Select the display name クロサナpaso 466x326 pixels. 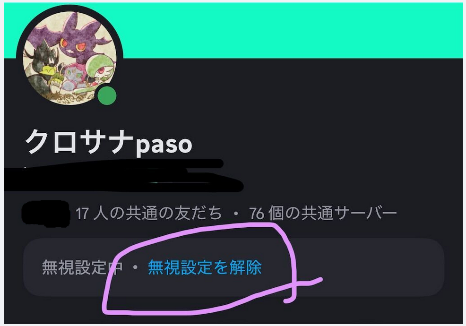109,142
